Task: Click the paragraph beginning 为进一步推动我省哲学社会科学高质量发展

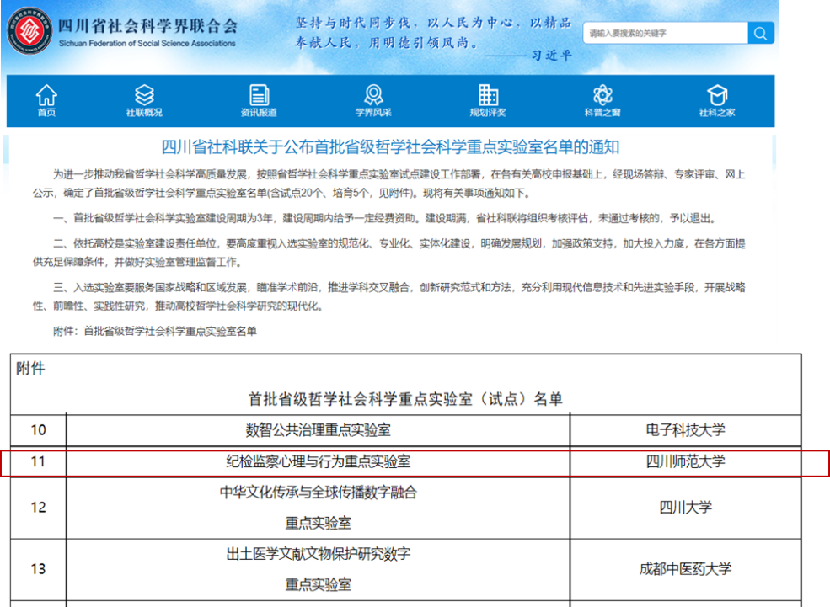Action: coord(389,184)
